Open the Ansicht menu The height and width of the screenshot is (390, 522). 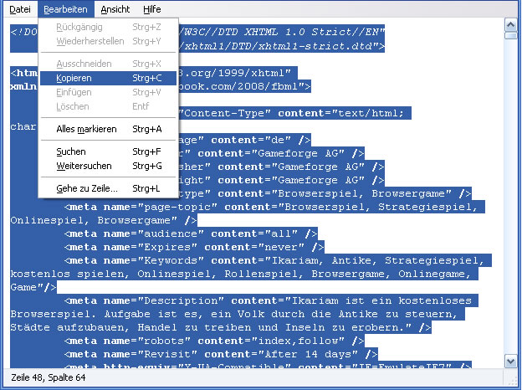click(x=115, y=9)
